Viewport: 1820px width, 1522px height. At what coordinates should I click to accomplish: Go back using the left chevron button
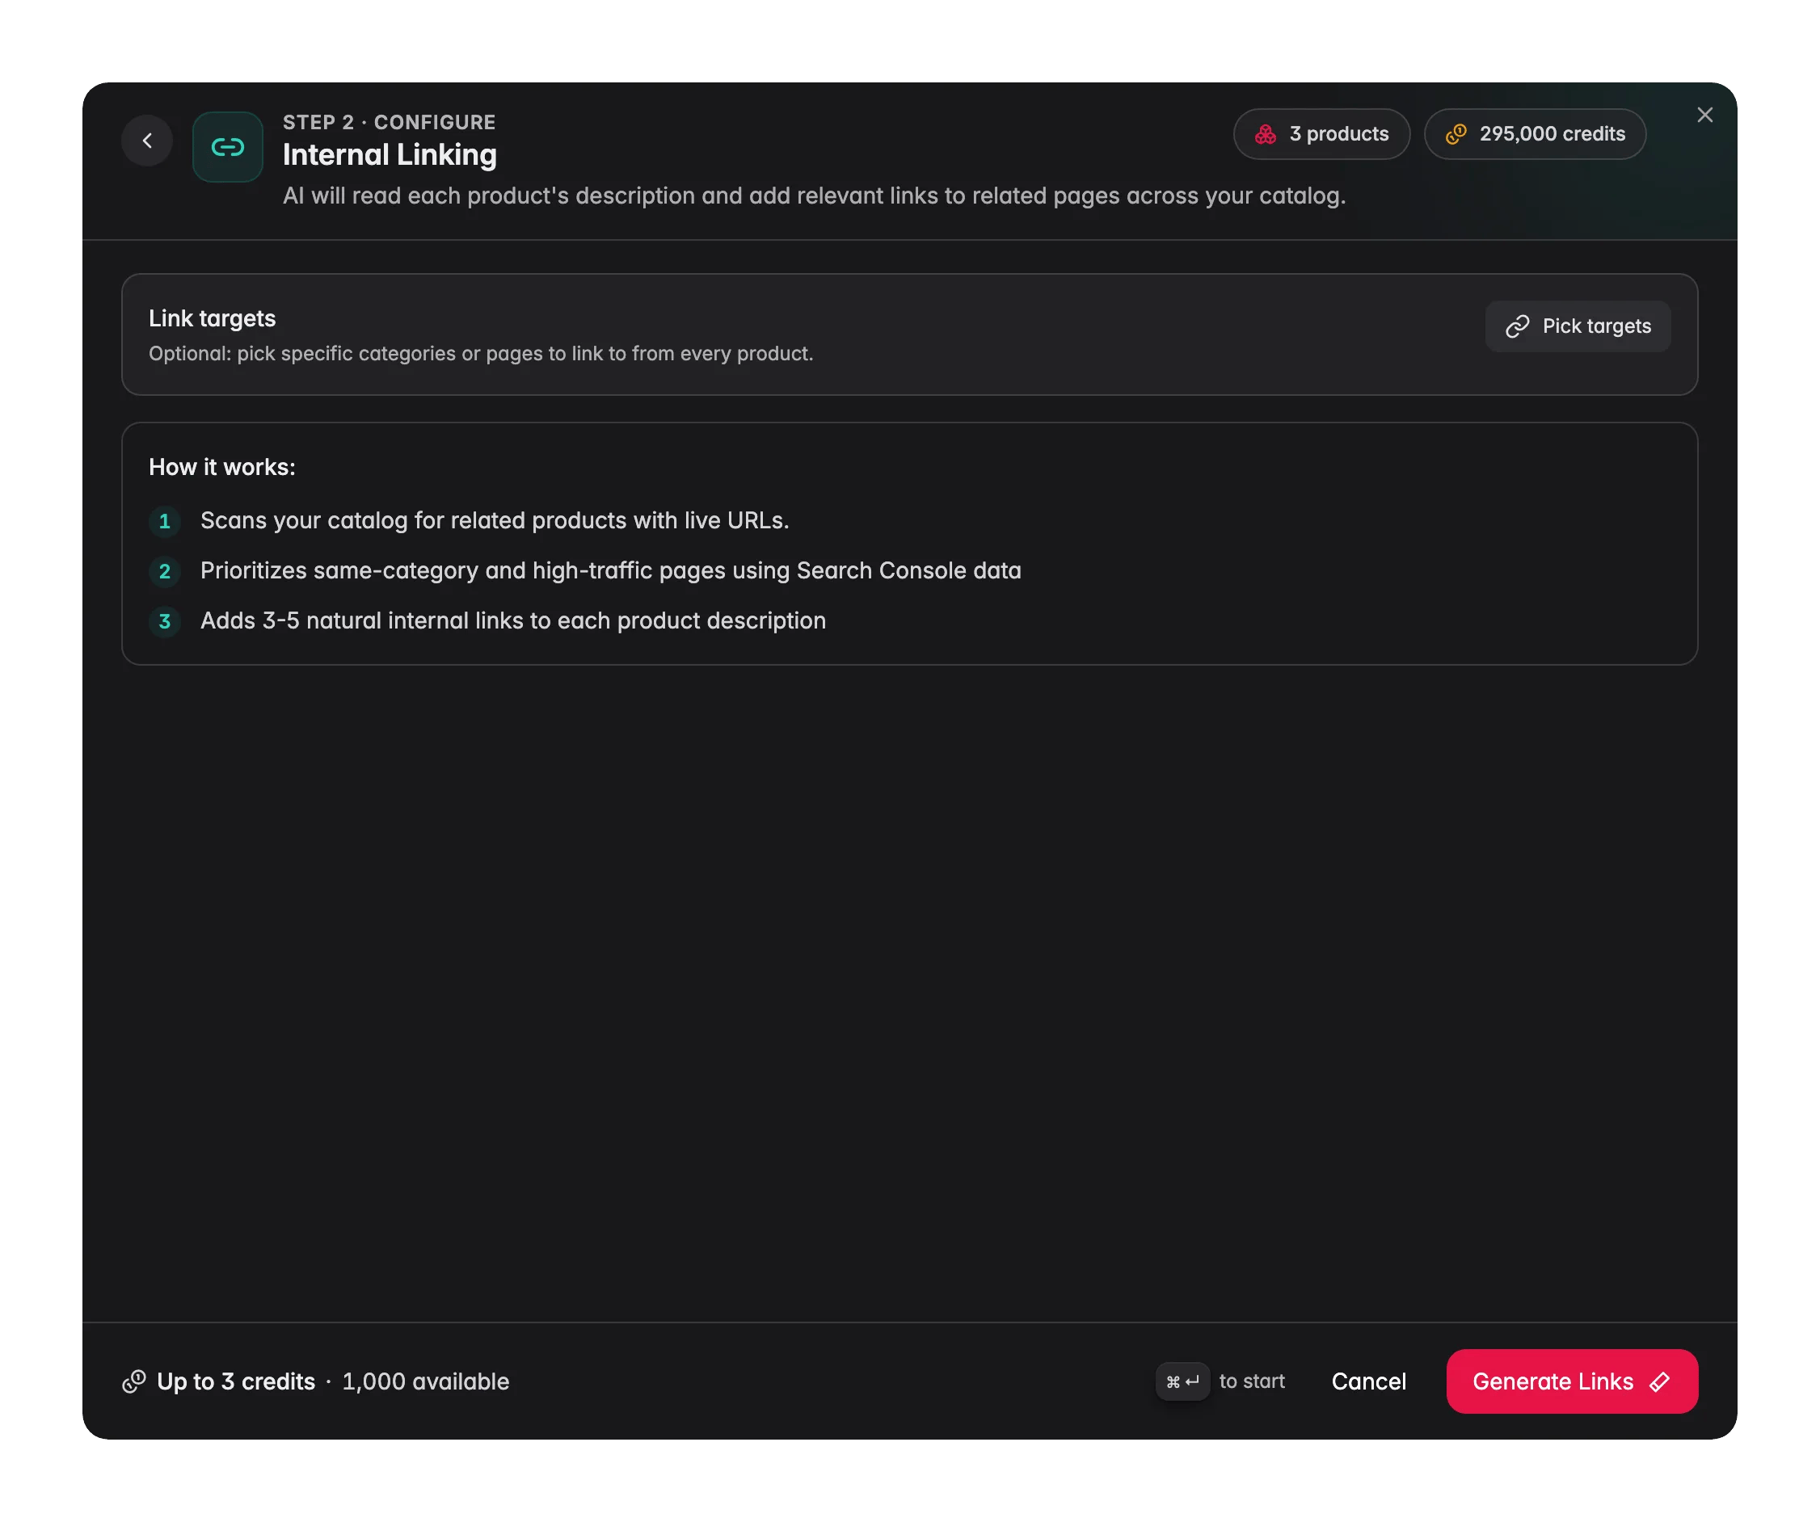pyautogui.click(x=147, y=141)
